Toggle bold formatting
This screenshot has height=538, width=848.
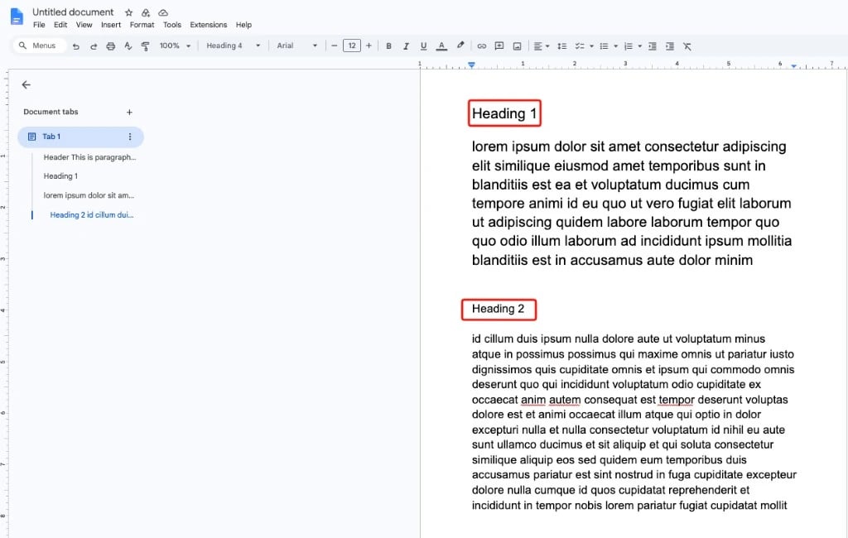point(388,46)
